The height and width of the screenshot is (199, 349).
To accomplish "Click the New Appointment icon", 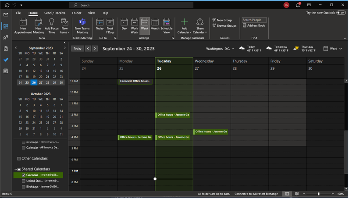I will 23,23.
